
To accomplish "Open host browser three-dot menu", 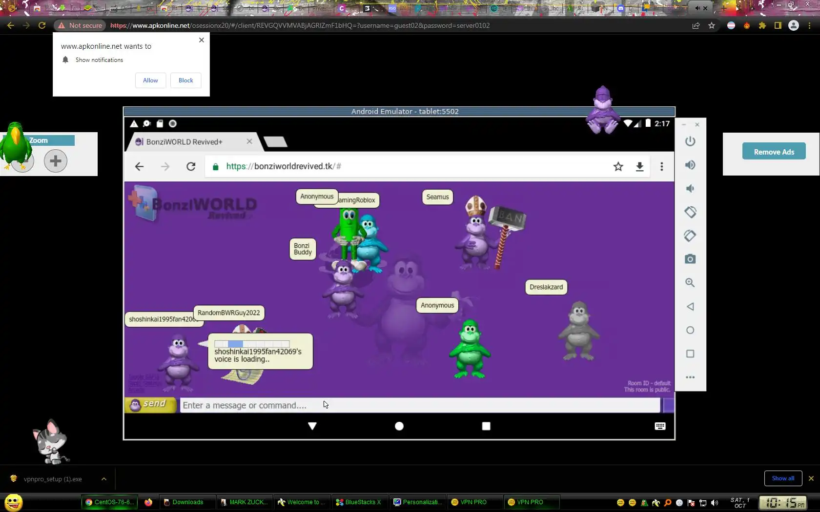I will tap(809, 25).
